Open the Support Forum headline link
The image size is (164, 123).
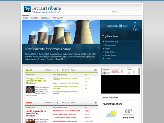point(110,55)
